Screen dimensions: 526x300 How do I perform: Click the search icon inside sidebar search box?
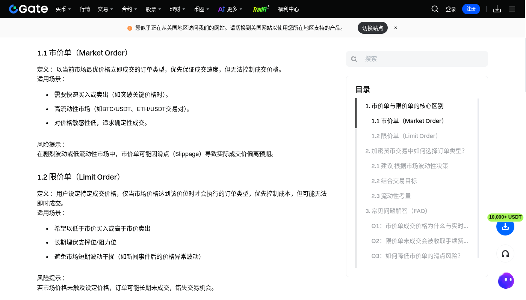point(354,59)
